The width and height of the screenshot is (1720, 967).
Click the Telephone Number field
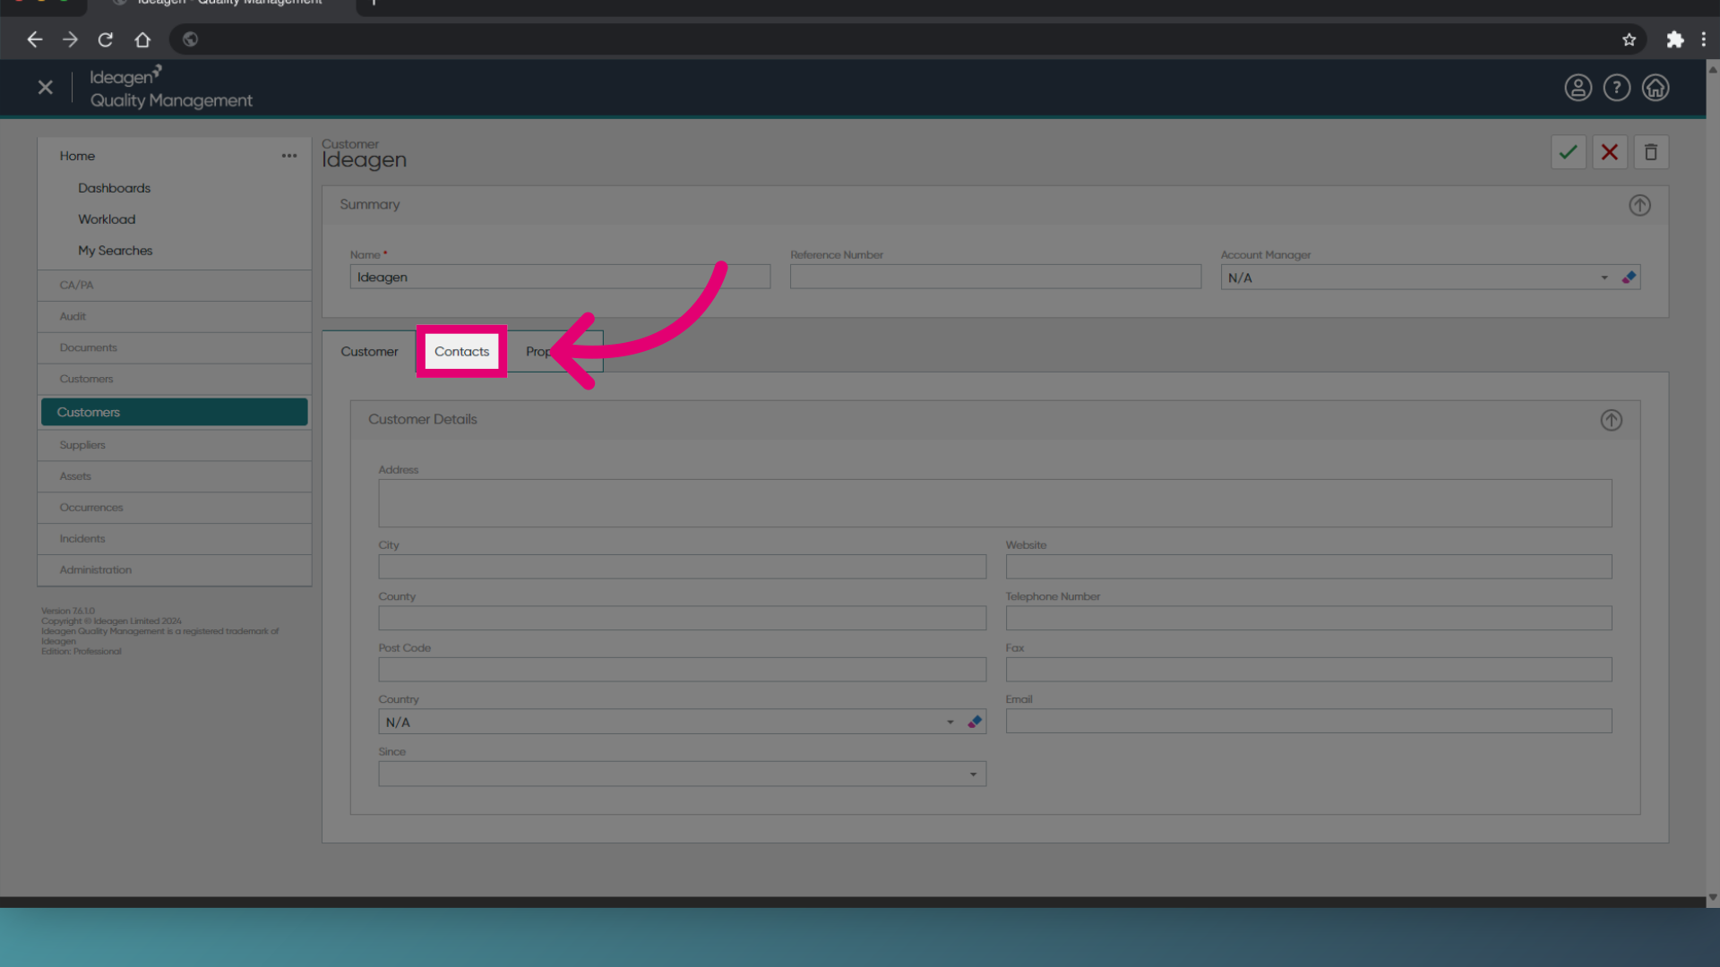(x=1308, y=618)
